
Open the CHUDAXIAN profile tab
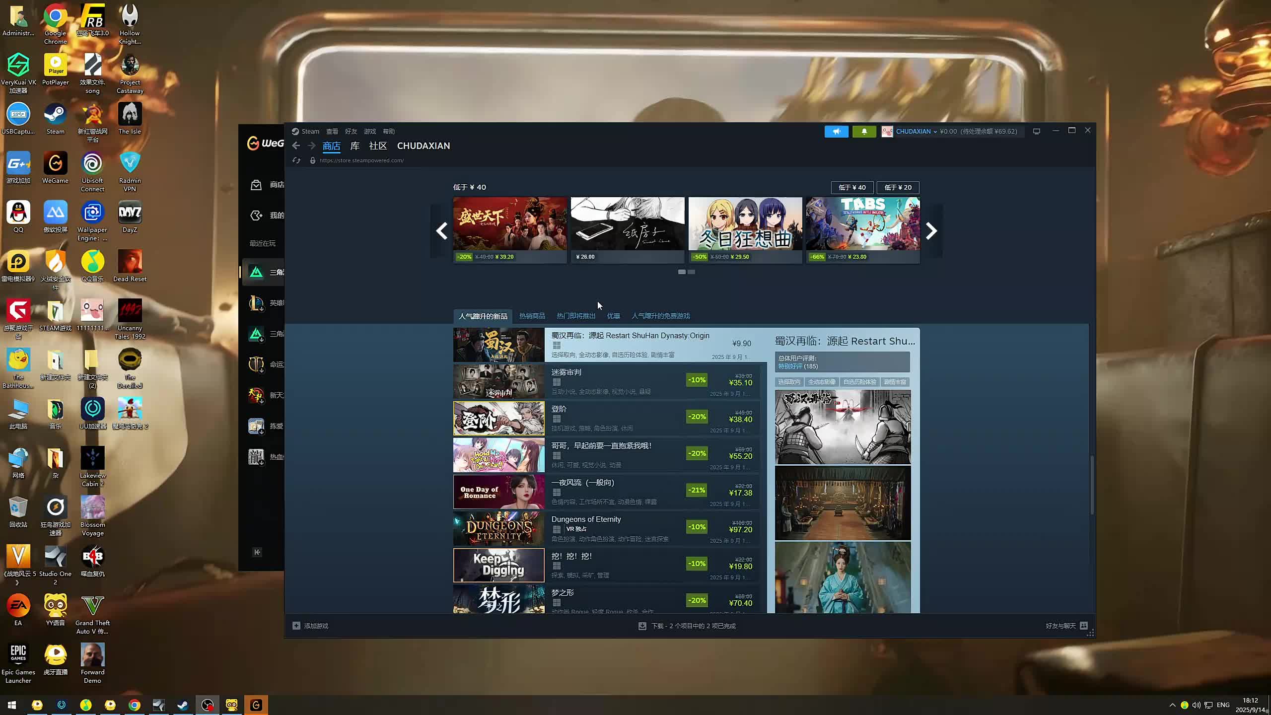tap(424, 146)
